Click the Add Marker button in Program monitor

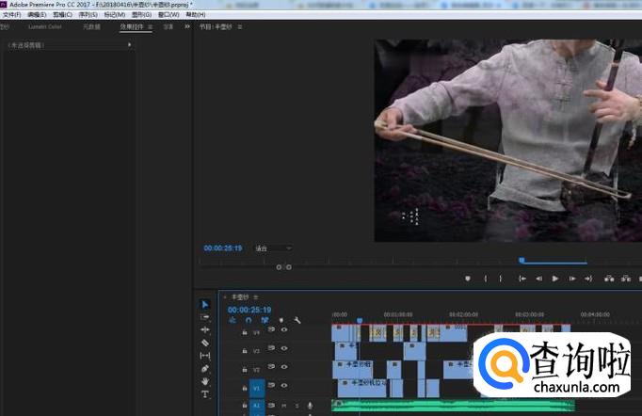click(x=468, y=279)
